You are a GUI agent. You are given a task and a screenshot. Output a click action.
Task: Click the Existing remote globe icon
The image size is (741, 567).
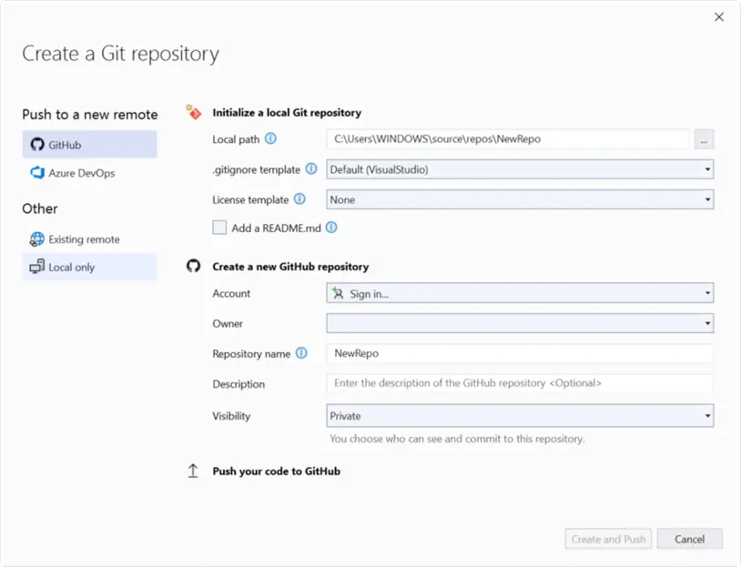(x=37, y=239)
